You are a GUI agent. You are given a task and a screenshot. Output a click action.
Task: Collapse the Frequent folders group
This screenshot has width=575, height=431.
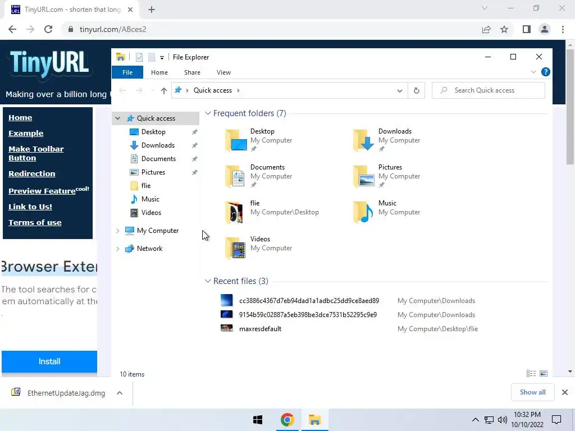point(208,113)
